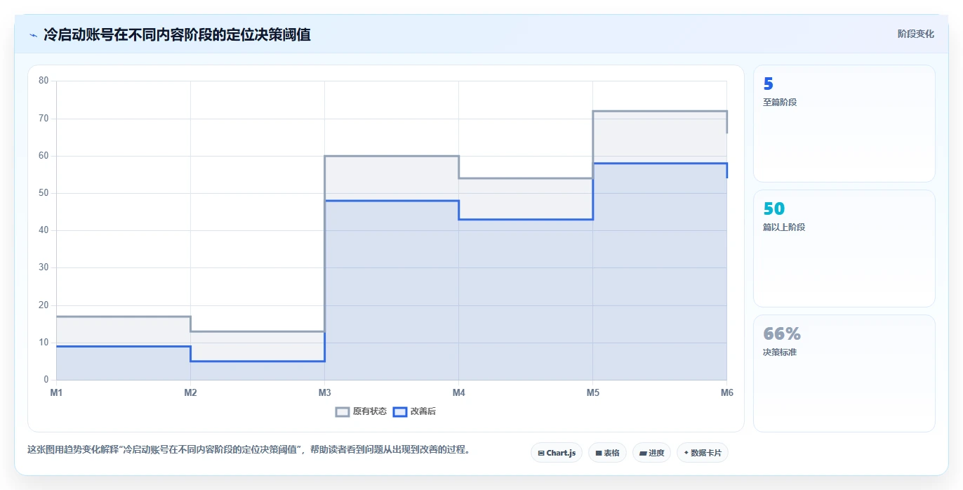Viewport: 963px width, 490px height.
Task: Click the M2 x-axis label
Action: pos(190,392)
